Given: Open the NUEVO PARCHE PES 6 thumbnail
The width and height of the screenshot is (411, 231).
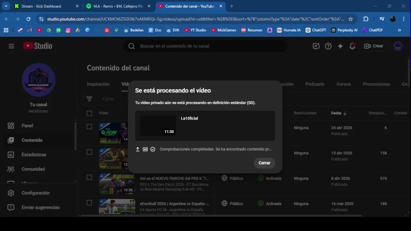Looking at the screenshot, I should click(x=117, y=184).
